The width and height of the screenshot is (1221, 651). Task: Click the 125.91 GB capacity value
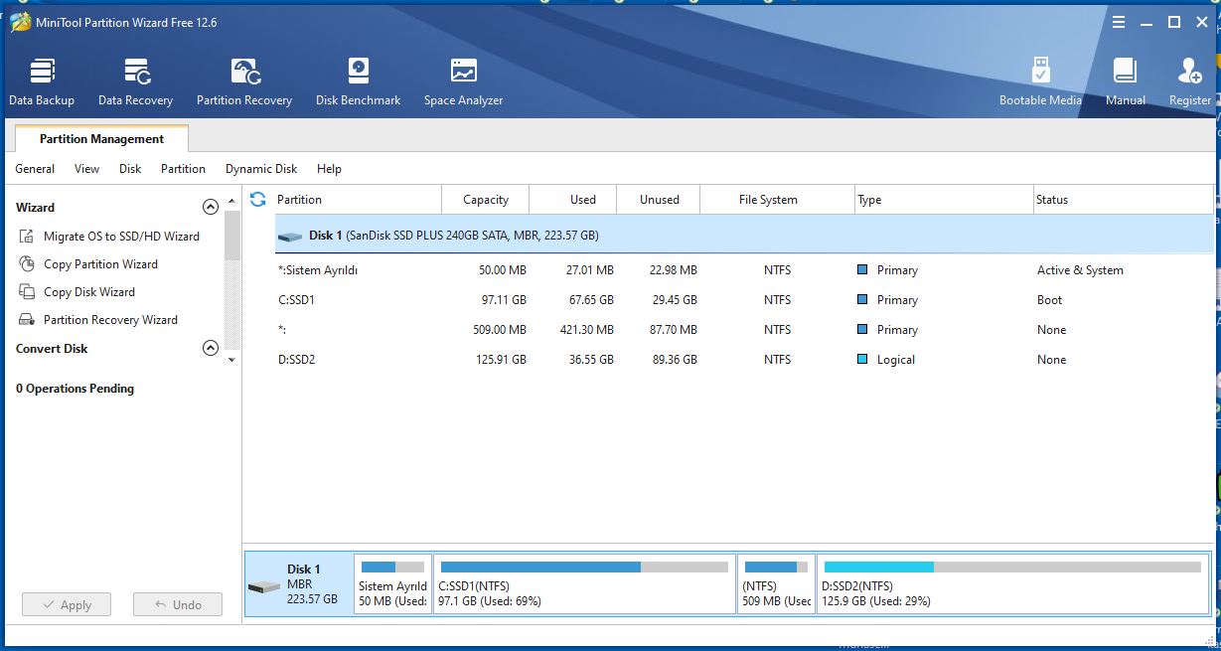(501, 360)
